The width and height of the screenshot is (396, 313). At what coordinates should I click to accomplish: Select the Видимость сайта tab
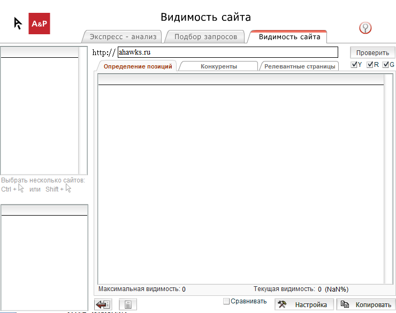point(289,37)
